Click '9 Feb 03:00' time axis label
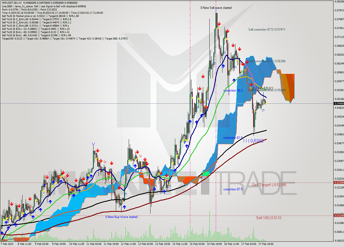The height and width of the screenshot is (247, 344). point(41,244)
